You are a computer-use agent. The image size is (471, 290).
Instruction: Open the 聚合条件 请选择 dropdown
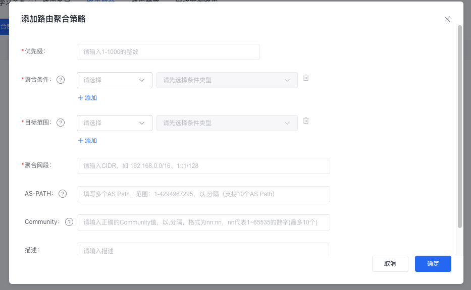[x=115, y=80]
